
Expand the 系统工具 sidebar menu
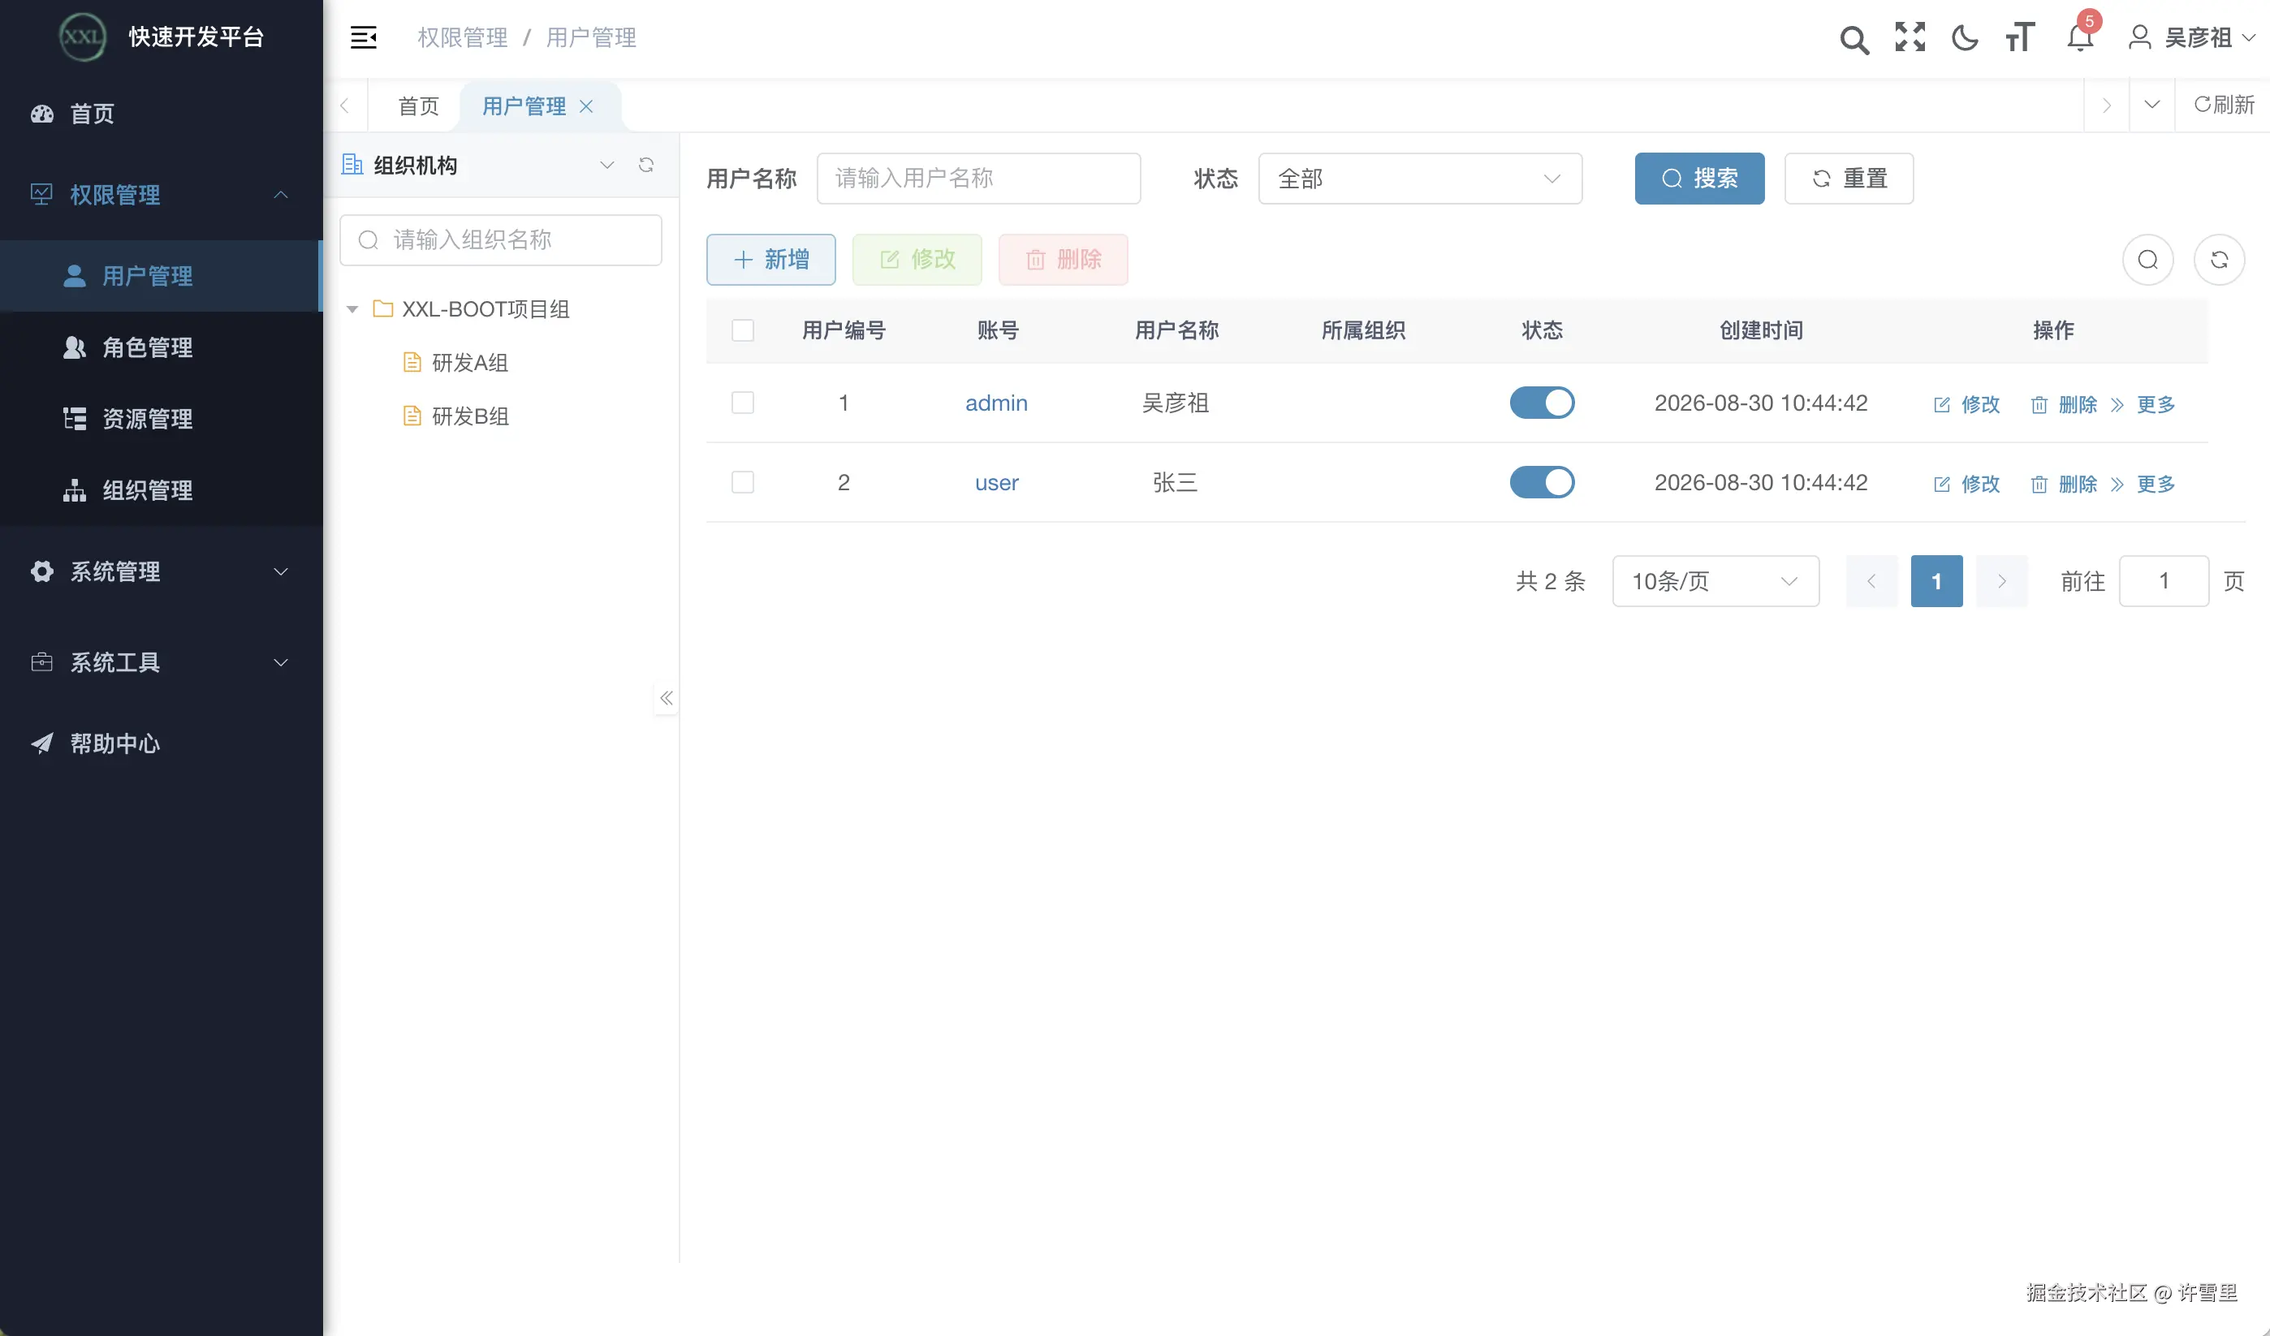(162, 662)
